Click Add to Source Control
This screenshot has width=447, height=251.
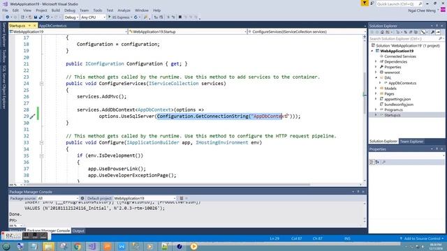[422, 238]
